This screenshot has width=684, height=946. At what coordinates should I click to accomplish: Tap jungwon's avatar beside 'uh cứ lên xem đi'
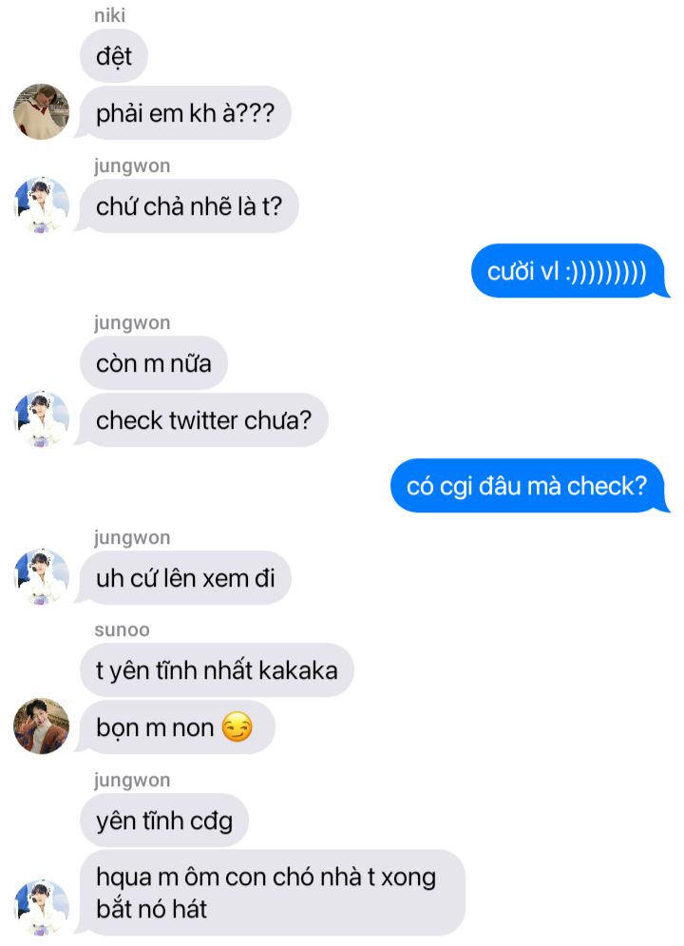point(41,577)
